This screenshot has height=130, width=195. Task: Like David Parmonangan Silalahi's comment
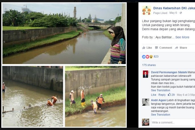pyautogui.click(x=153, y=95)
